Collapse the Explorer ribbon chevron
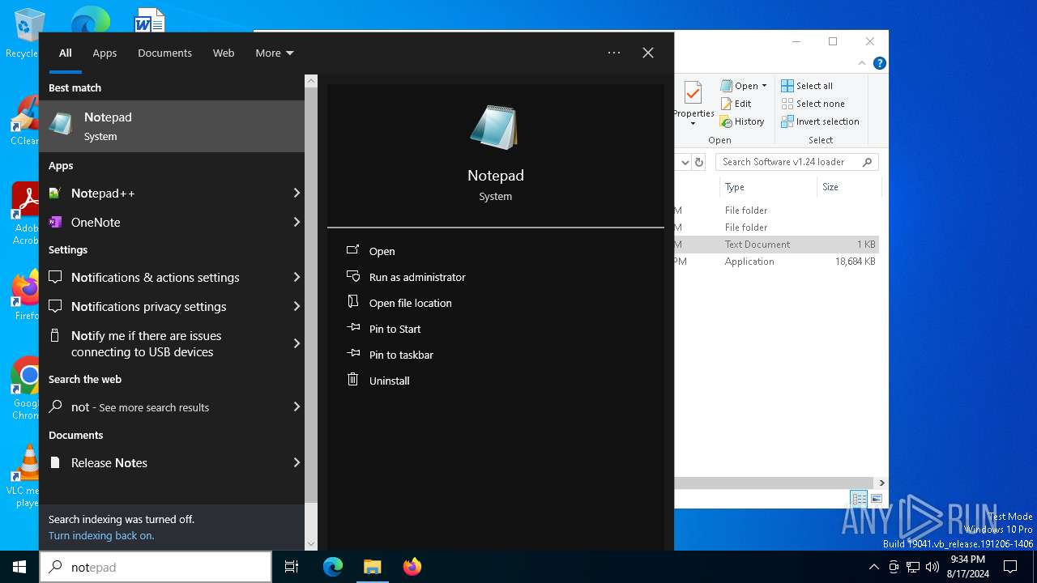The image size is (1037, 583). pos(862,63)
